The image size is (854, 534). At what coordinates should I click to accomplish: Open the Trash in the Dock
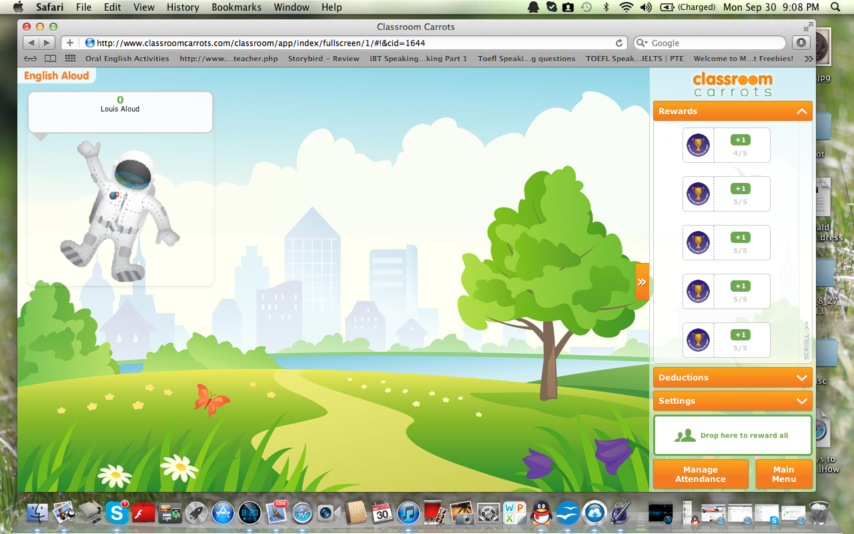(819, 512)
